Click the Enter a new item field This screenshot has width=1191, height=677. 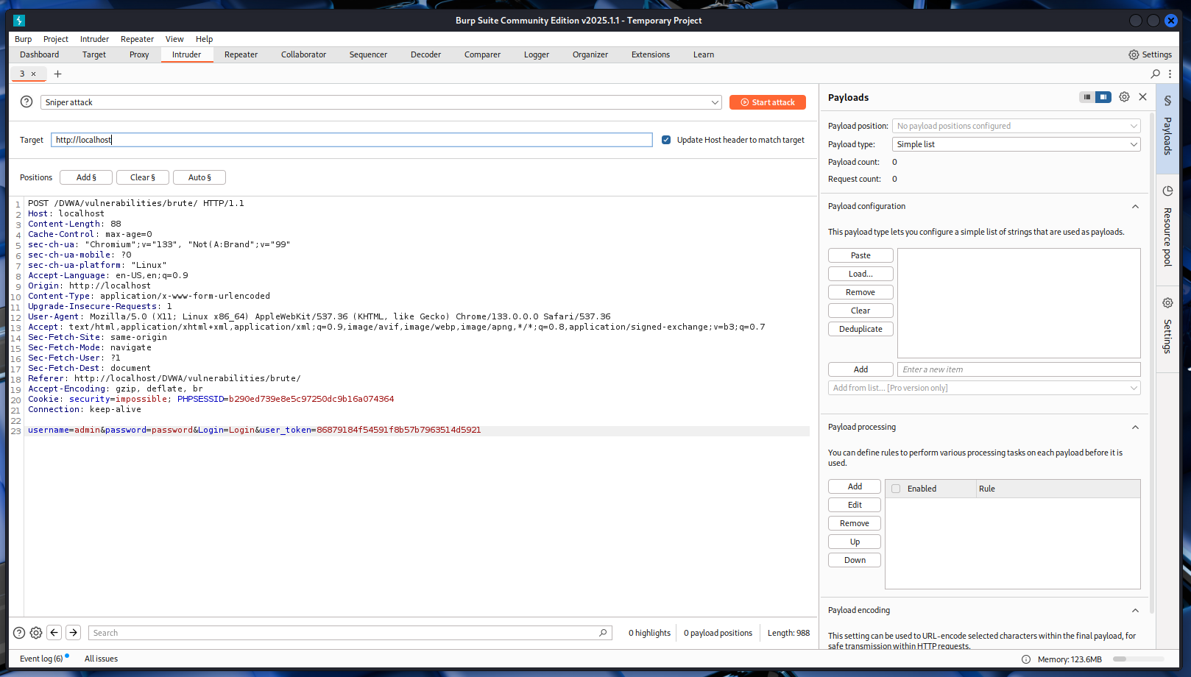(1019, 369)
